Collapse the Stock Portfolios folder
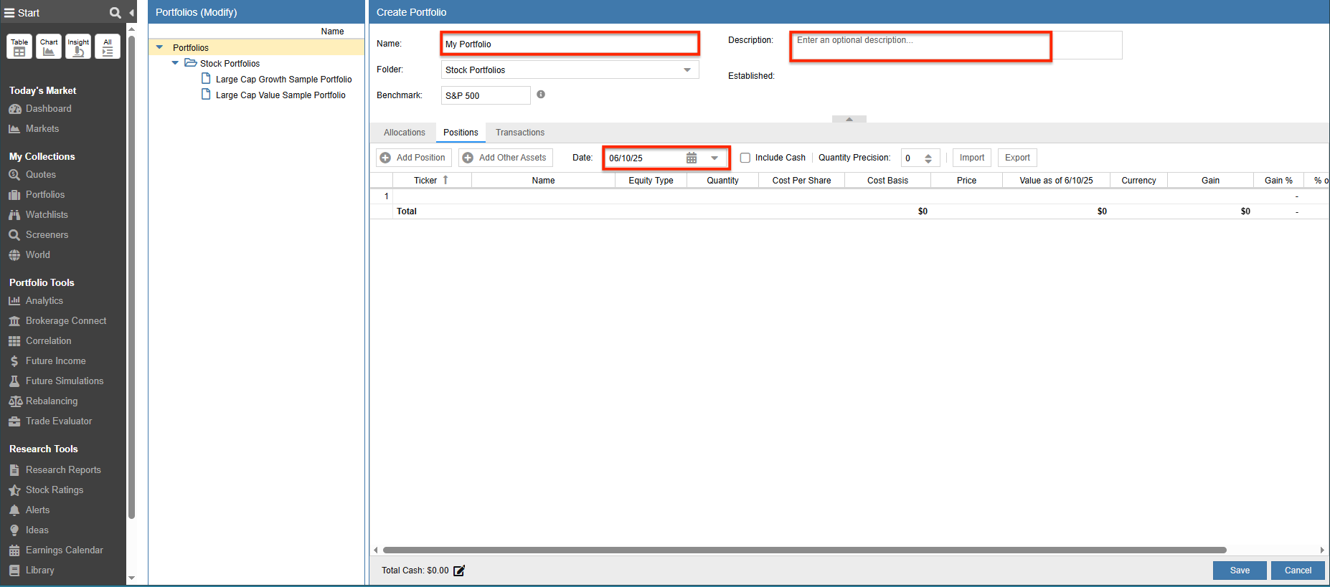This screenshot has width=1330, height=587. click(x=175, y=63)
